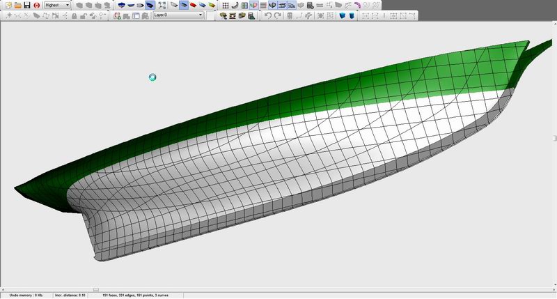557x299 pixels.
Task: Click the Undo memory status field
Action: [26, 296]
